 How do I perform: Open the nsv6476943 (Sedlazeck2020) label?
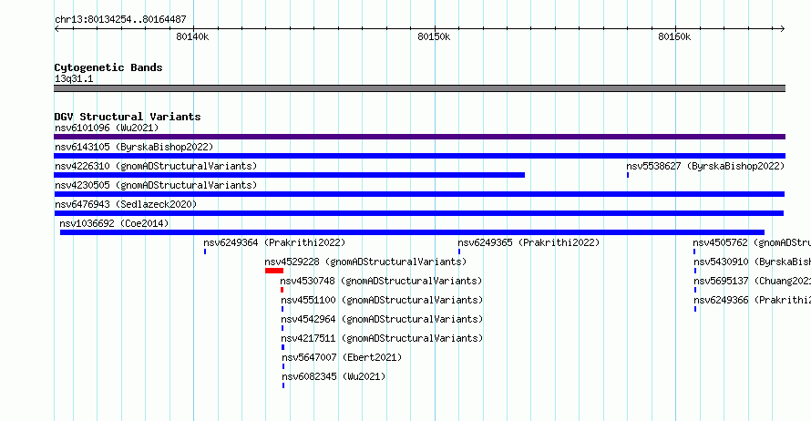126,204
